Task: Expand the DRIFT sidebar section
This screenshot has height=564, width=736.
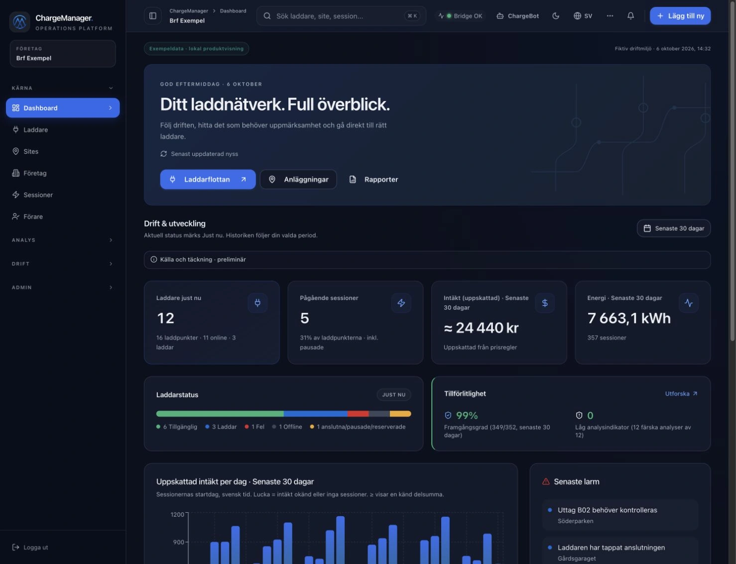Action: click(x=63, y=264)
